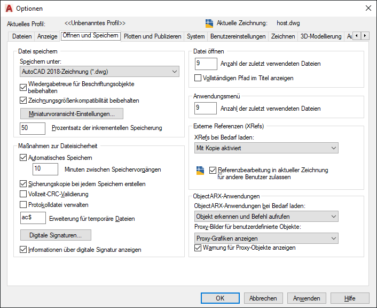Viewport: 377px width, 308px height.
Task: Toggle Automatisches Speichern checkbox
Action: click(x=23, y=158)
